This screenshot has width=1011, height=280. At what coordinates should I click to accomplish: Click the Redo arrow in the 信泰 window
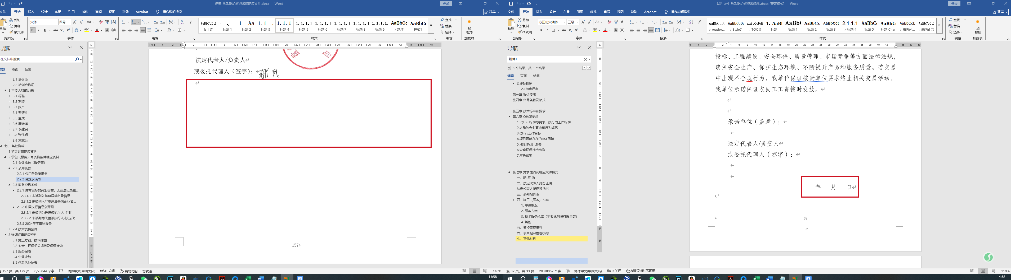21,3
